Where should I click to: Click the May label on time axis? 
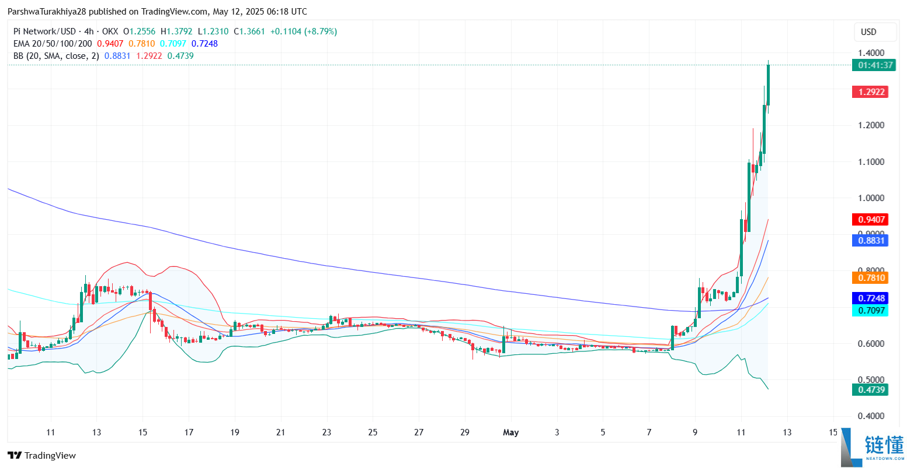coord(510,432)
